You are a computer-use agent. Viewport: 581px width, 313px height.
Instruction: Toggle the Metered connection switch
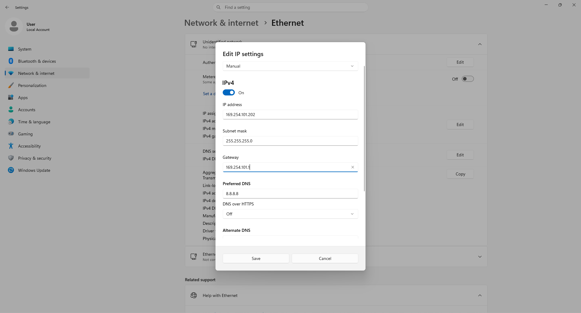[468, 79]
